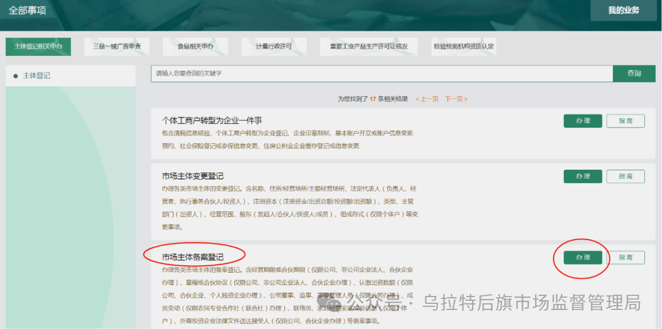Select 主体登记 in the left sidebar
Screen dimensions: 662x329
click(x=70, y=76)
